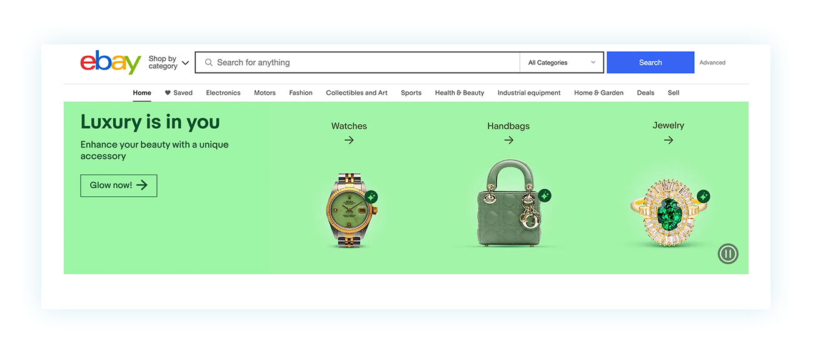Screen dimensions: 813x355
Task: Click the sparkle badge on the watch
Action: (371, 197)
